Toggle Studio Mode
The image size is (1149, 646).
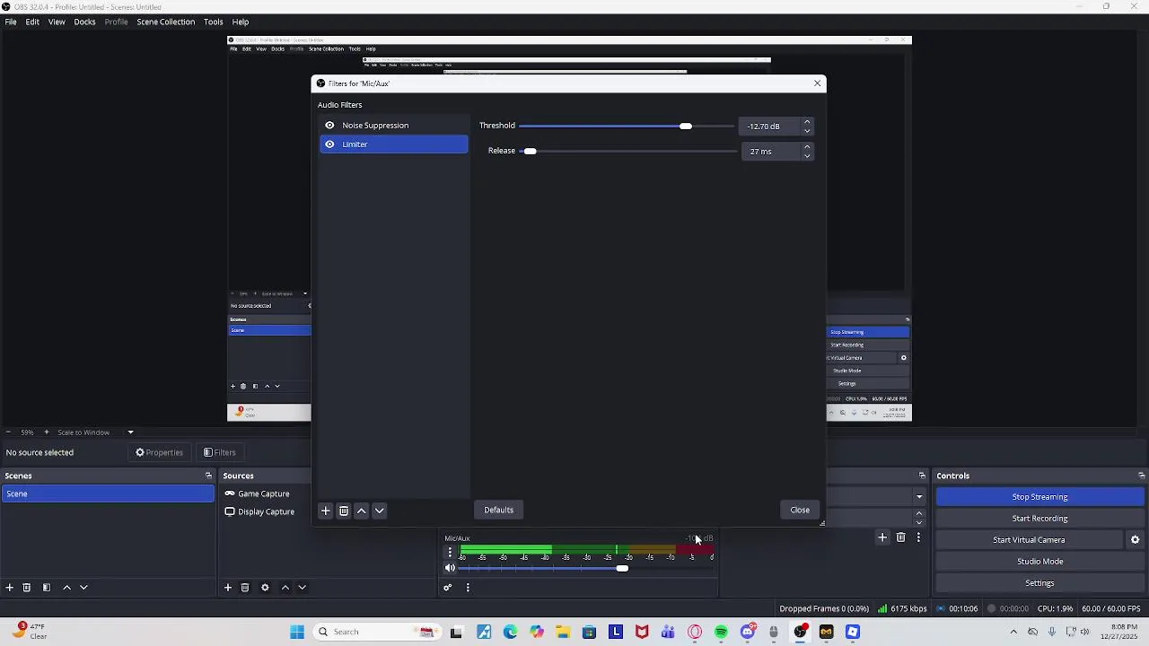pos(1039,562)
